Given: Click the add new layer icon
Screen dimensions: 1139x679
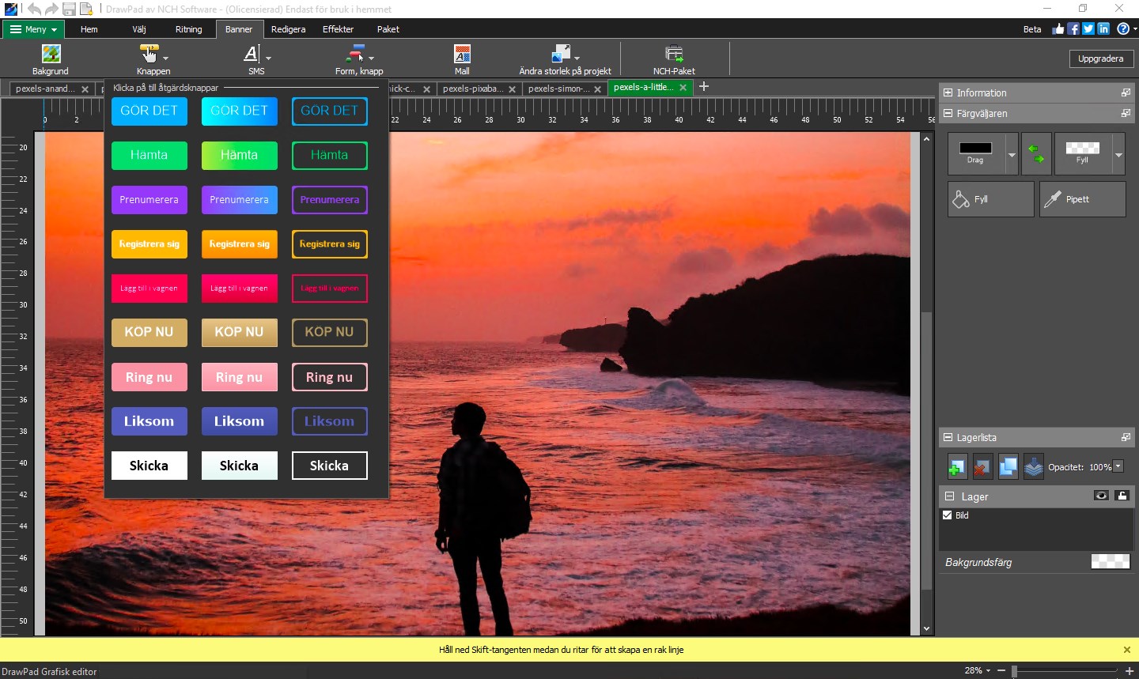Looking at the screenshot, I should click(957, 467).
